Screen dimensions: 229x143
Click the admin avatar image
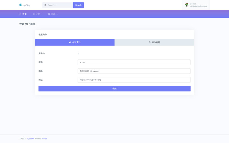pyautogui.click(x=187, y=5)
